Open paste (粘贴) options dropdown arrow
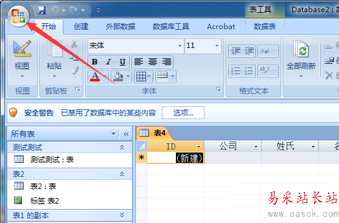 pos(54,76)
